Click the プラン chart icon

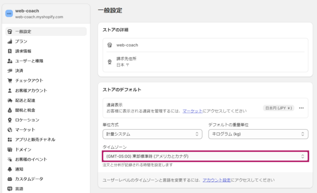pyautogui.click(x=10, y=42)
